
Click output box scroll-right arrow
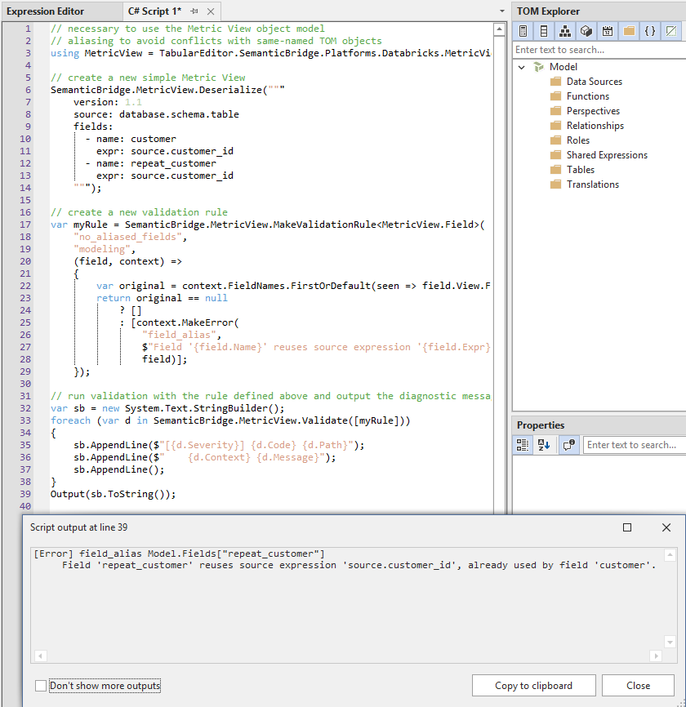pos(657,656)
